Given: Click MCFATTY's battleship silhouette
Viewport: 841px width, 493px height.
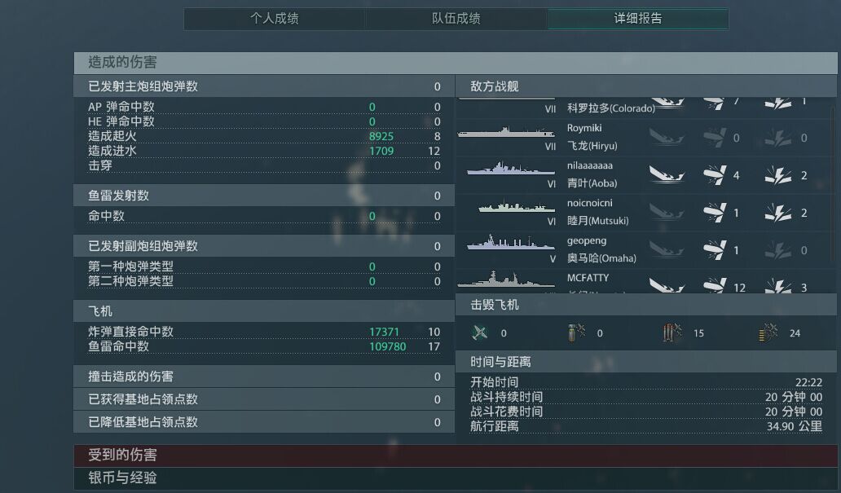Looking at the screenshot, I should pos(506,280).
